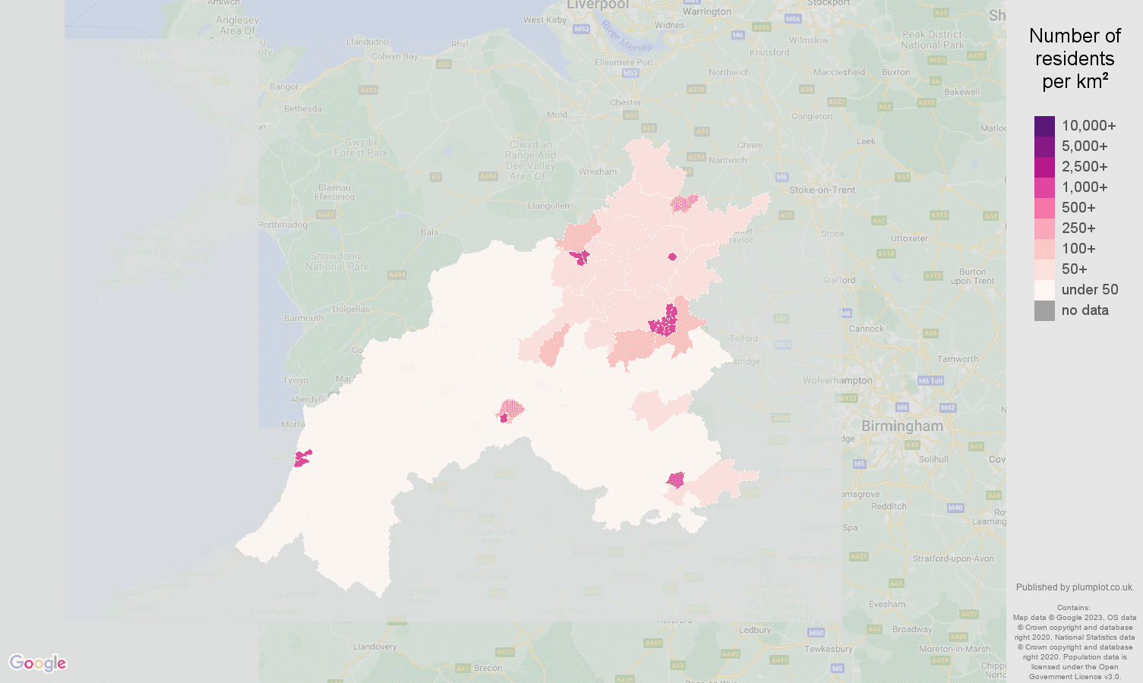This screenshot has height=683, width=1143.
Task: Click the A487 road badge near Porthmadog
Action: point(326,215)
